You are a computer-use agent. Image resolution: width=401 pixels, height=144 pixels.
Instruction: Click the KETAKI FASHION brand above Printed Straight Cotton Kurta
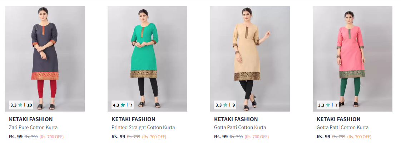click(x=134, y=119)
